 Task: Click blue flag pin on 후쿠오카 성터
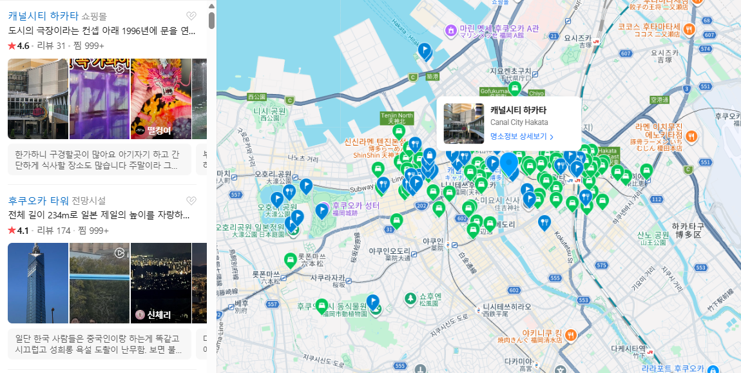pyautogui.click(x=322, y=210)
